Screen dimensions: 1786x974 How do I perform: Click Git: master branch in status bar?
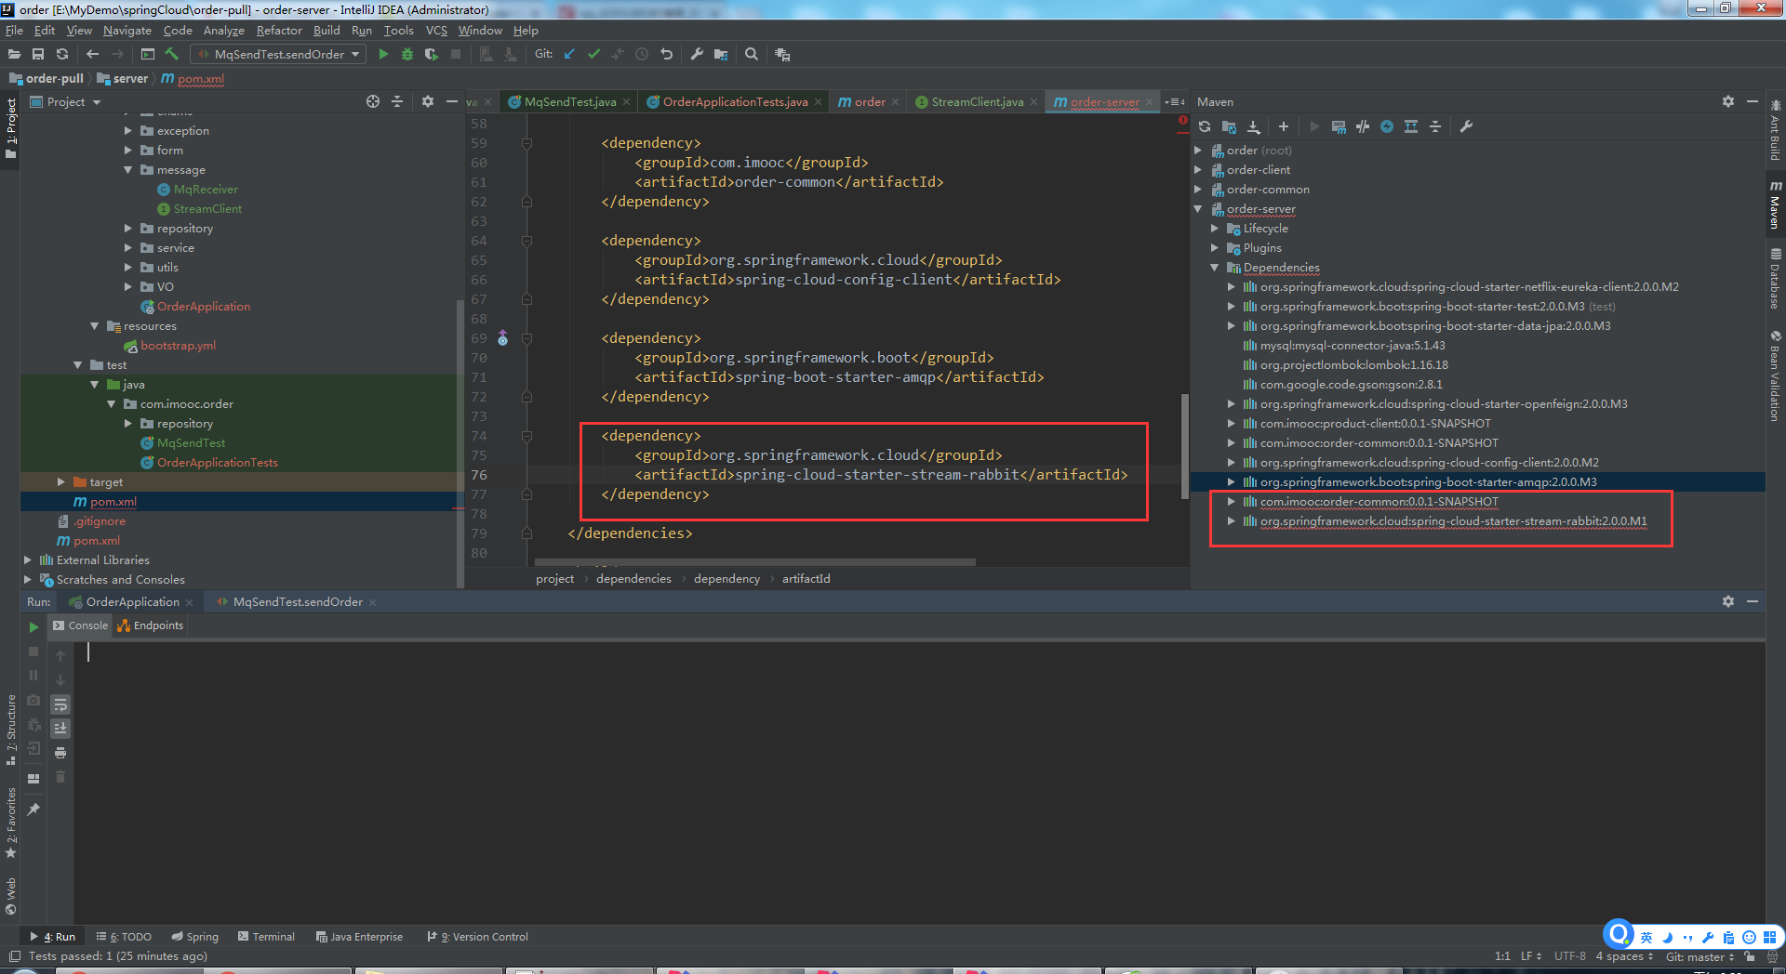click(1699, 956)
